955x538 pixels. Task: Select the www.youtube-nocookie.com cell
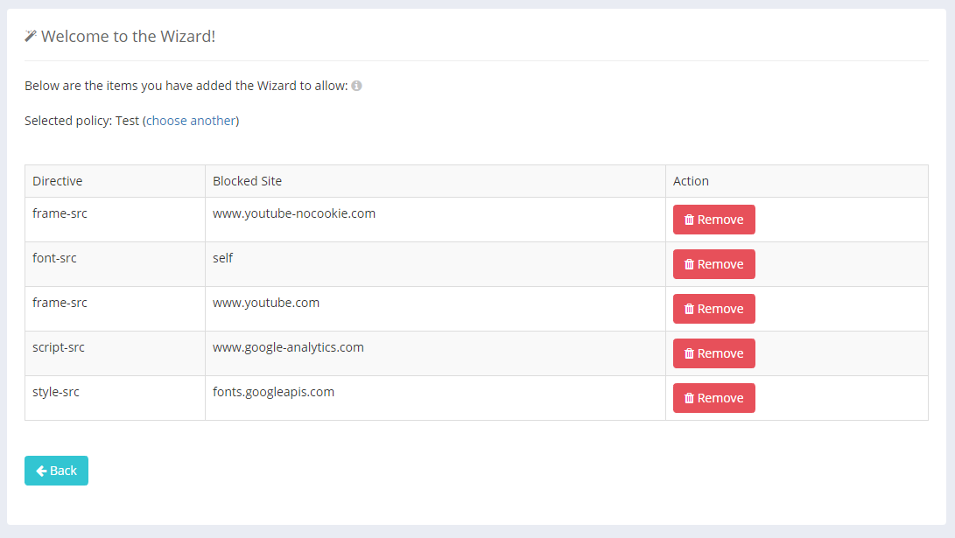tap(294, 213)
